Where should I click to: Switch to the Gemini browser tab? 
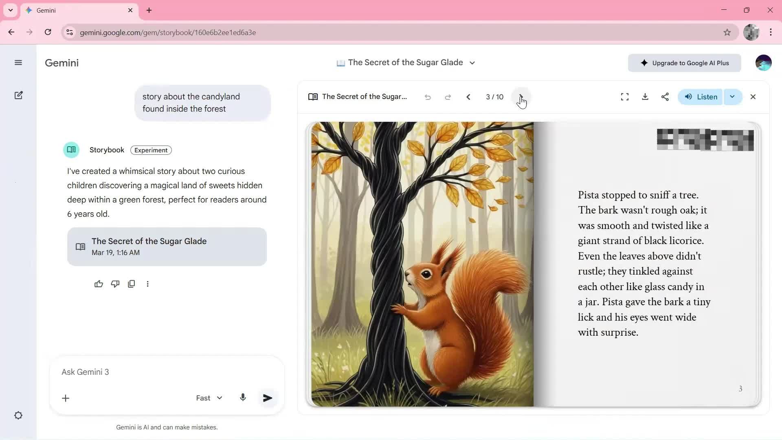tap(77, 11)
